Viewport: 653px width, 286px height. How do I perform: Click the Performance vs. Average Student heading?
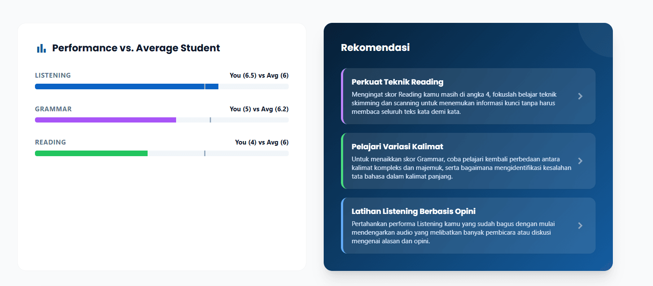136,48
